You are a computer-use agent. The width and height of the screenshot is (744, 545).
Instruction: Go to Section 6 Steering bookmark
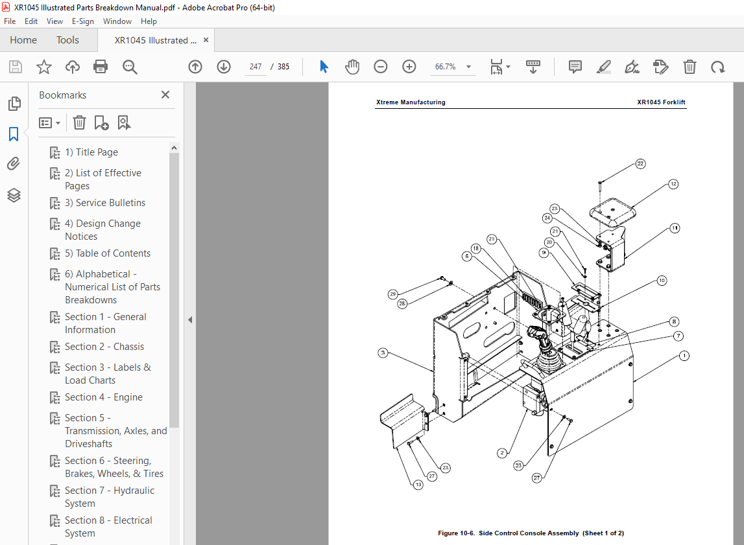(x=114, y=467)
